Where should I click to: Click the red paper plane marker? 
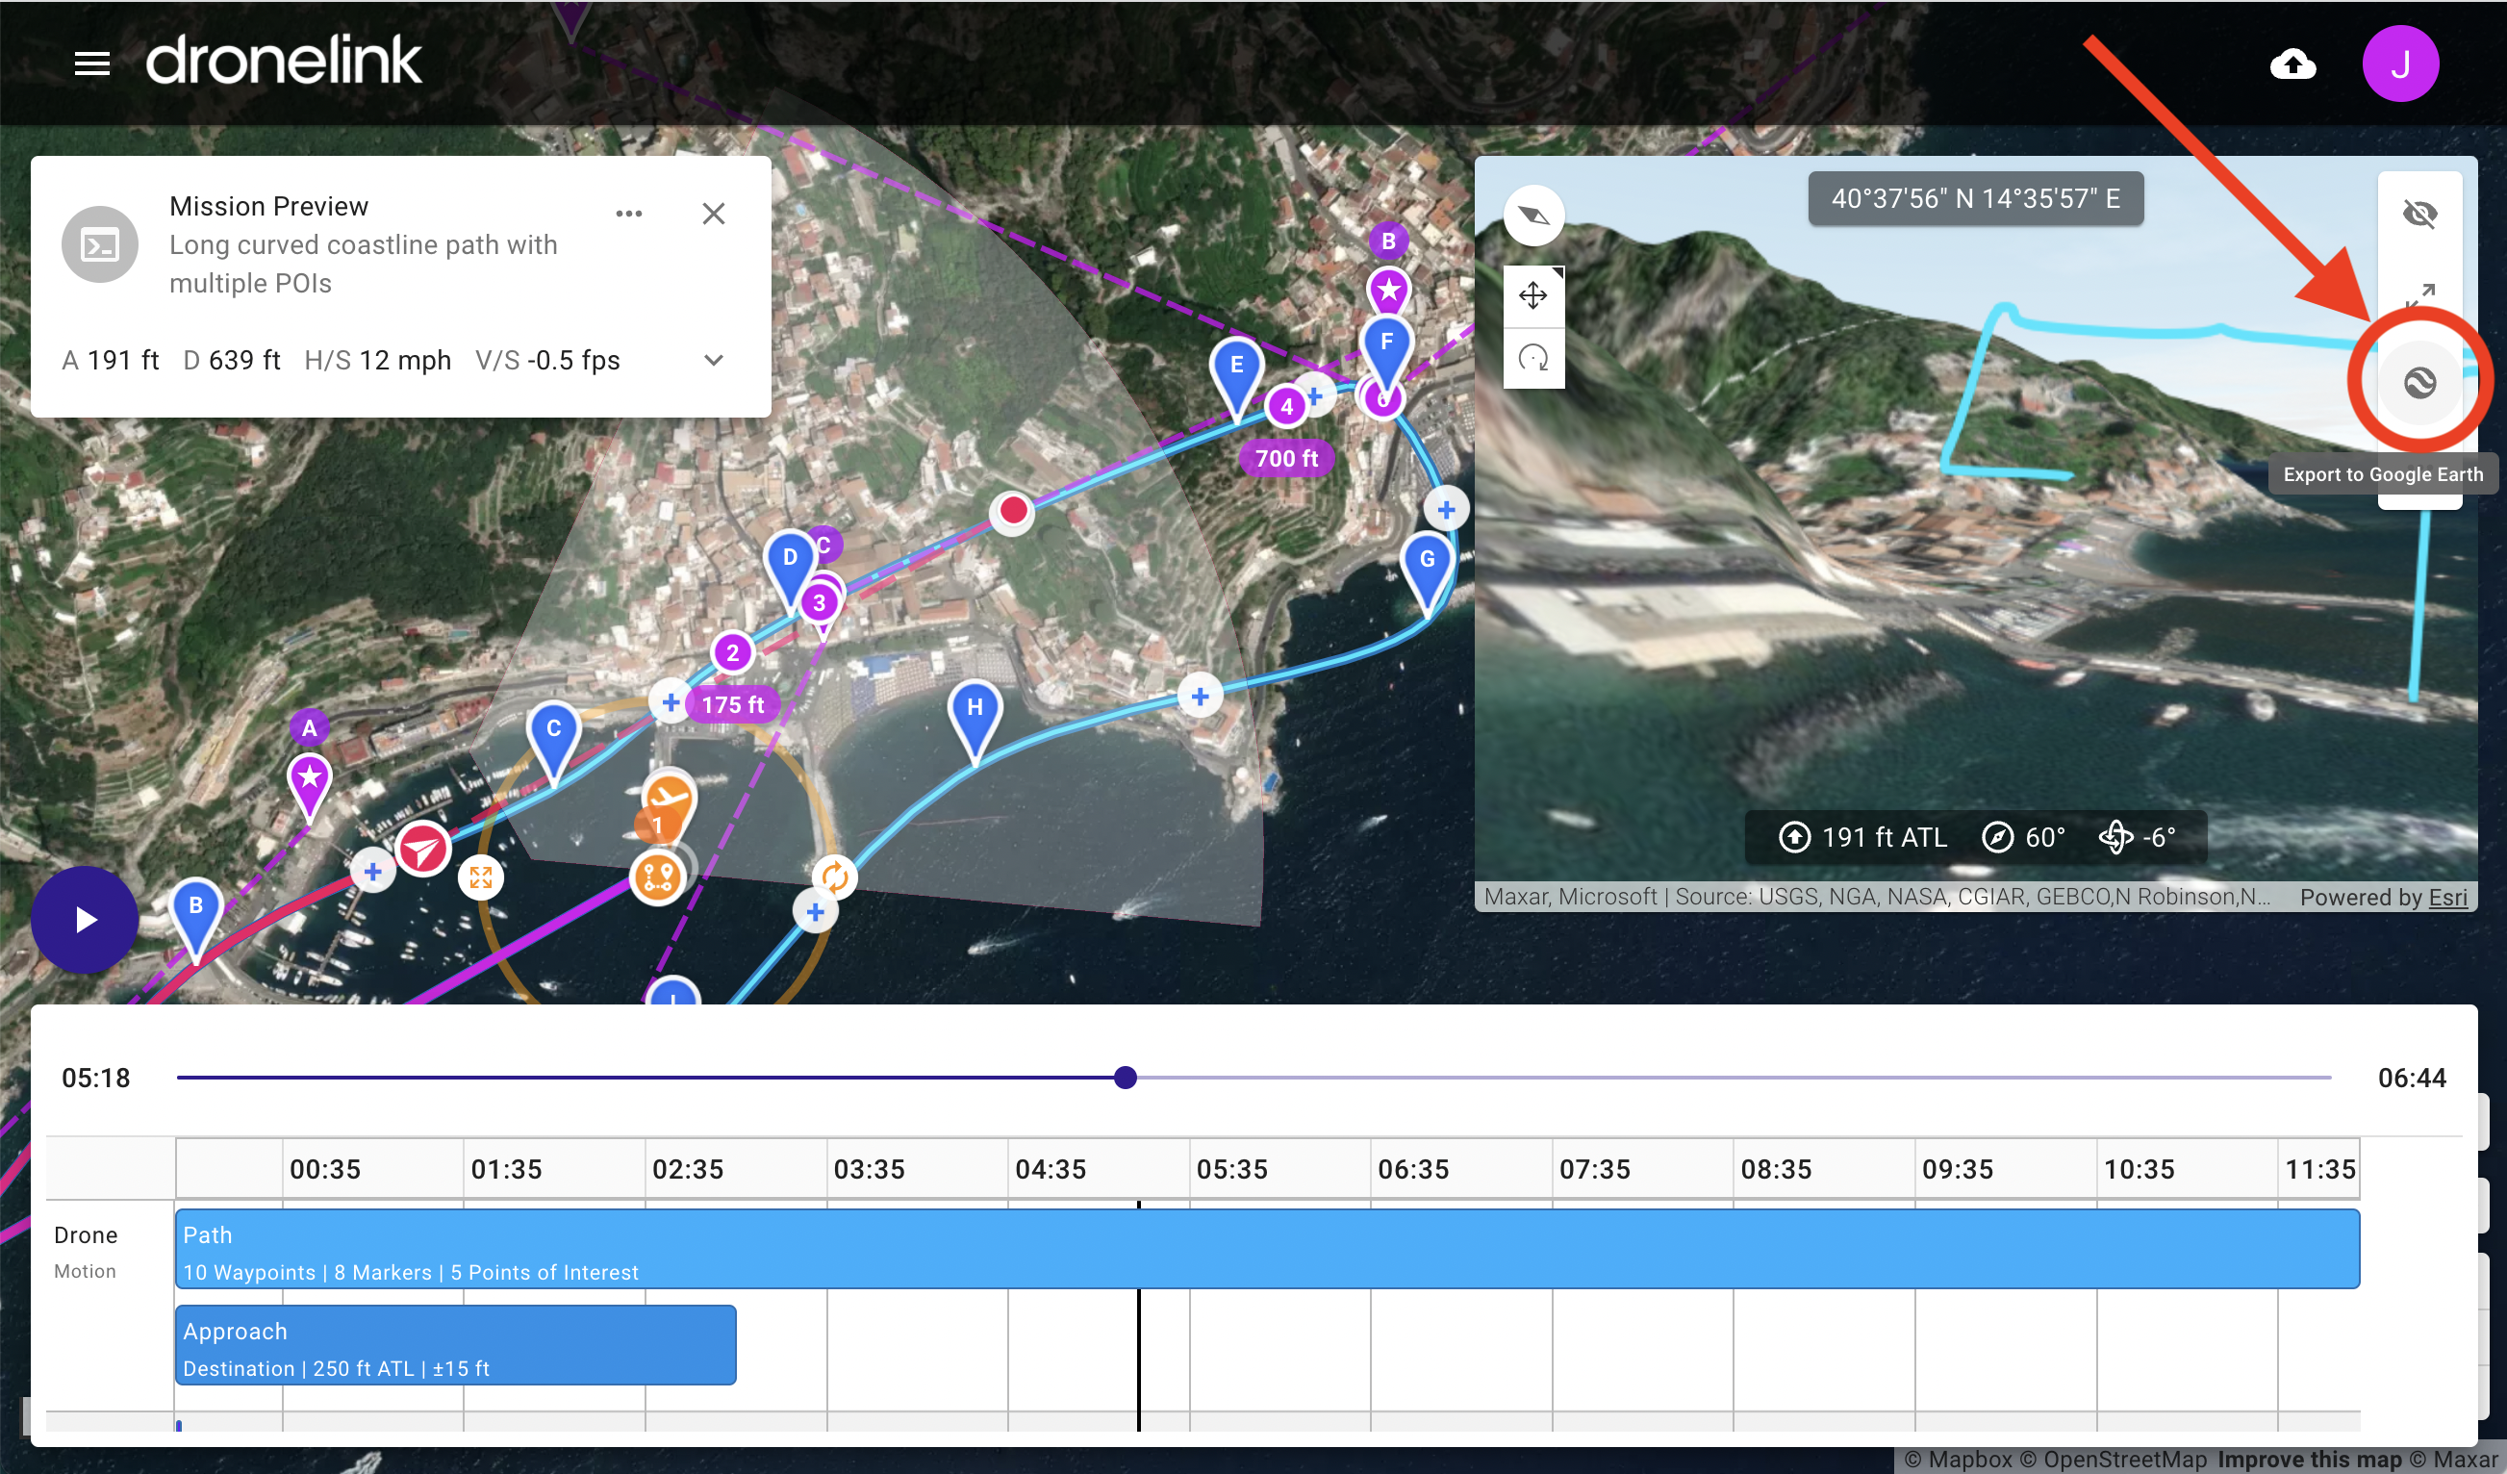(x=423, y=850)
